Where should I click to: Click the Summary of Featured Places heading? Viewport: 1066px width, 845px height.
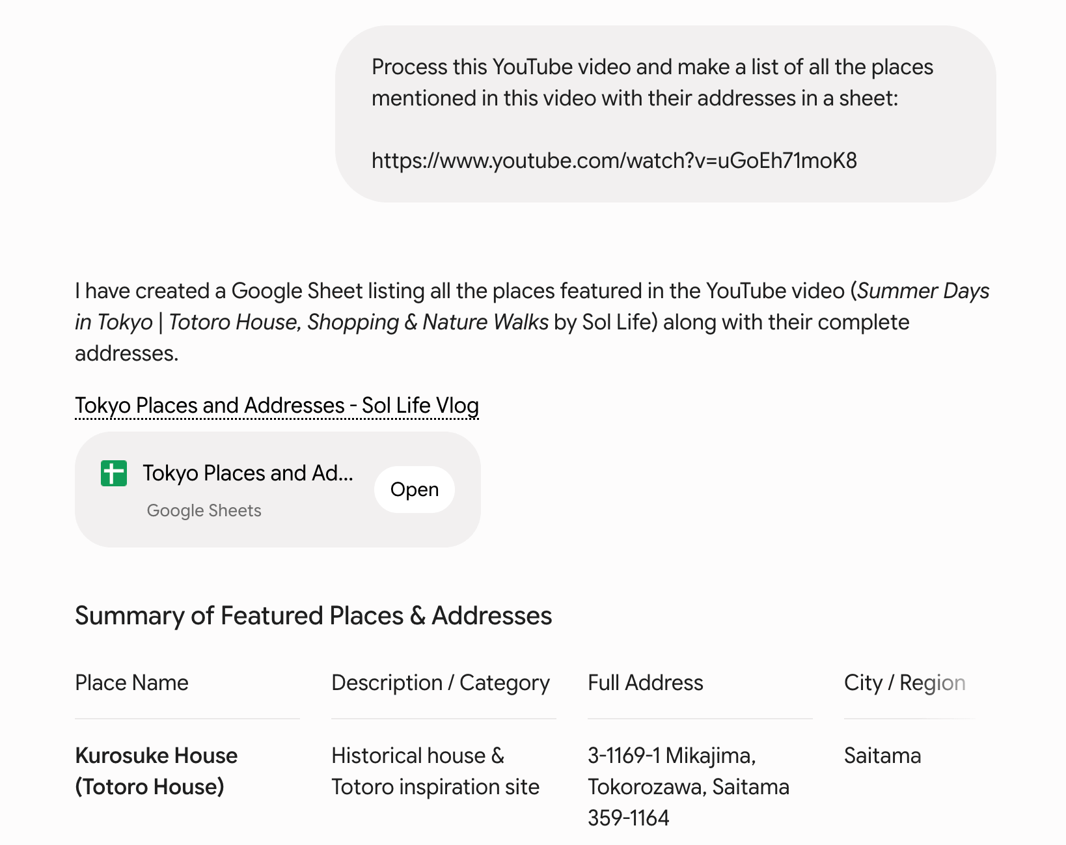pos(314,616)
